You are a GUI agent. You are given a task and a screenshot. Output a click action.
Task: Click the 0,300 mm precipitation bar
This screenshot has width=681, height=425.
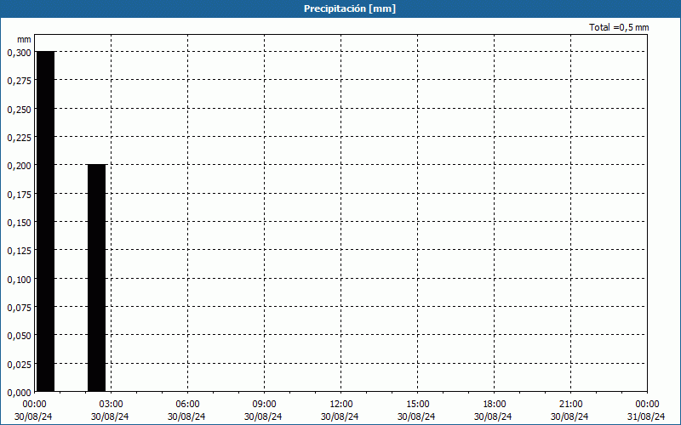(46, 222)
